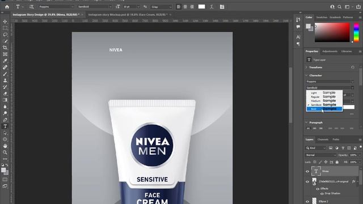This screenshot has height=204, width=363.
Task: Select the History Brush tool
Action: pos(5,87)
